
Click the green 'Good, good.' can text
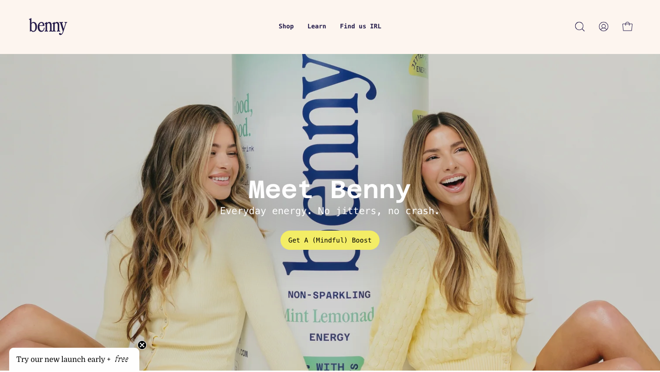pyautogui.click(x=242, y=118)
